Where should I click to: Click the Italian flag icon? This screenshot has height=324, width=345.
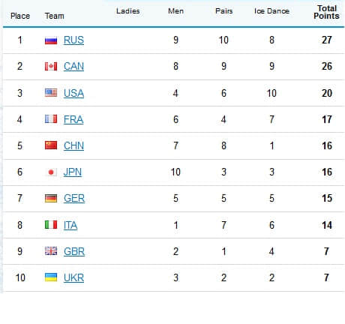51,225
